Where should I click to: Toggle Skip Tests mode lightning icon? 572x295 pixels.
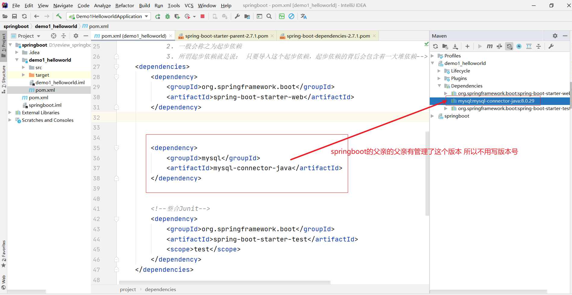coord(519,46)
